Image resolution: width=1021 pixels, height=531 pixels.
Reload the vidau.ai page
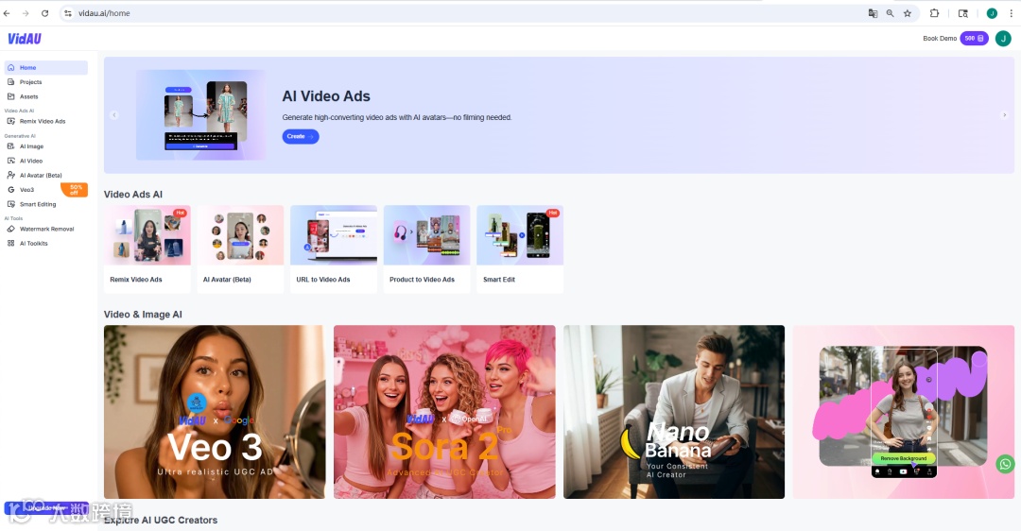click(x=45, y=13)
